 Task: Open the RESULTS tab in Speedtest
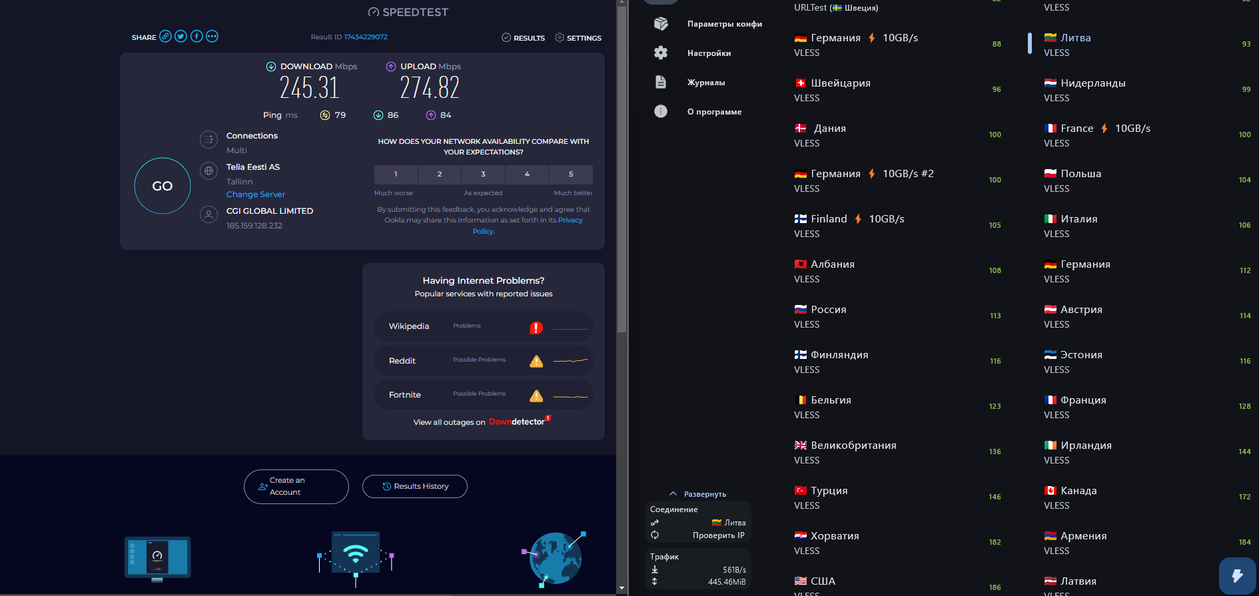click(524, 38)
